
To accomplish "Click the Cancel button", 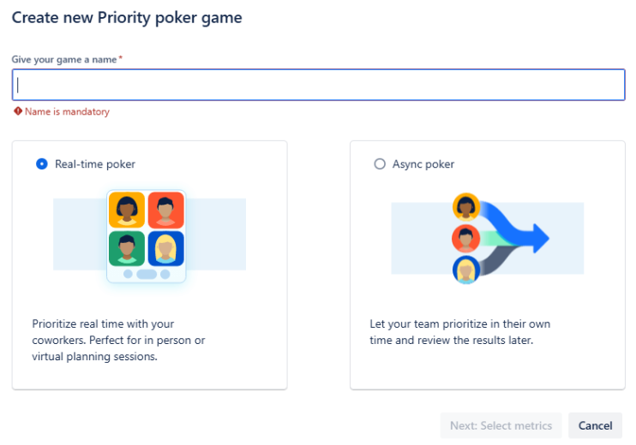I will tap(595, 425).
